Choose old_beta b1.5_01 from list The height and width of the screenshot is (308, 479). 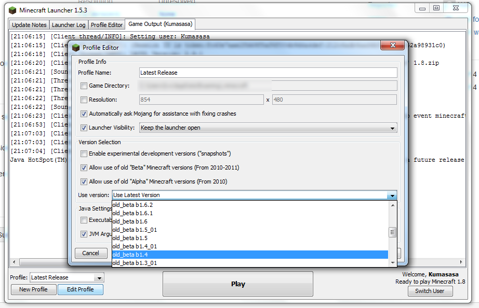point(250,230)
